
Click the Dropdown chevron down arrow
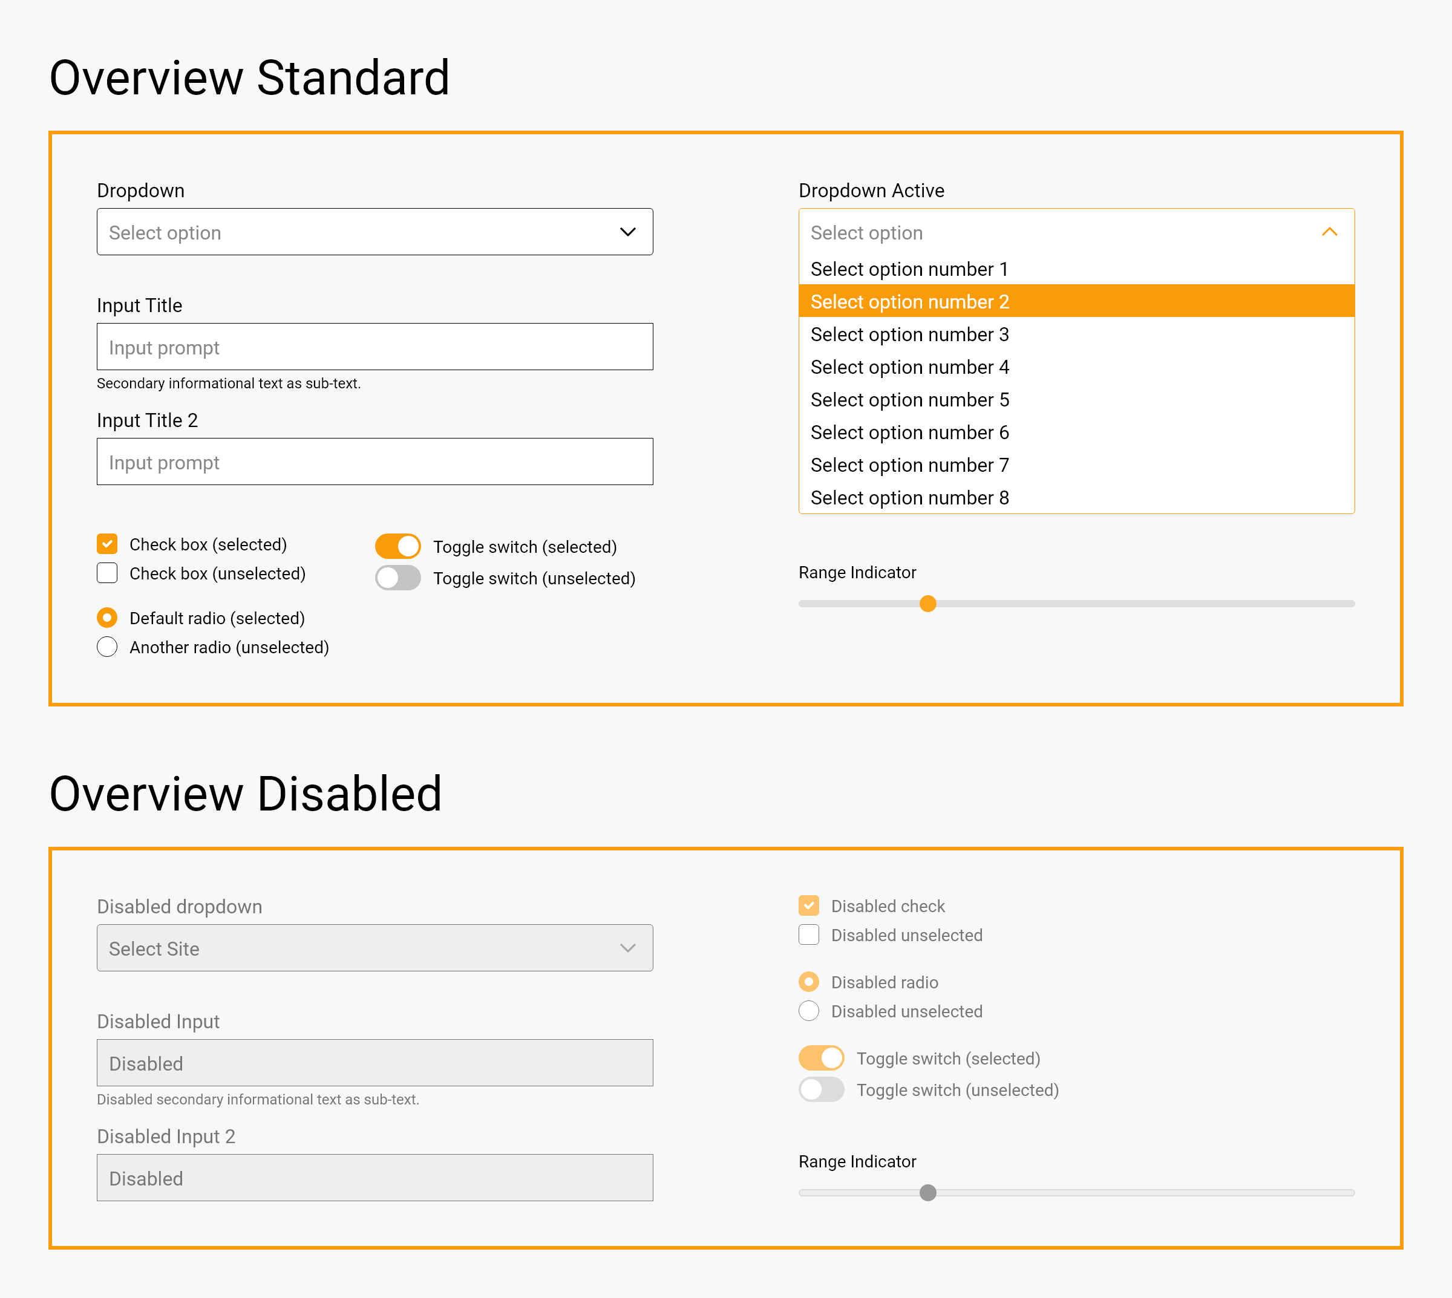pyautogui.click(x=627, y=232)
